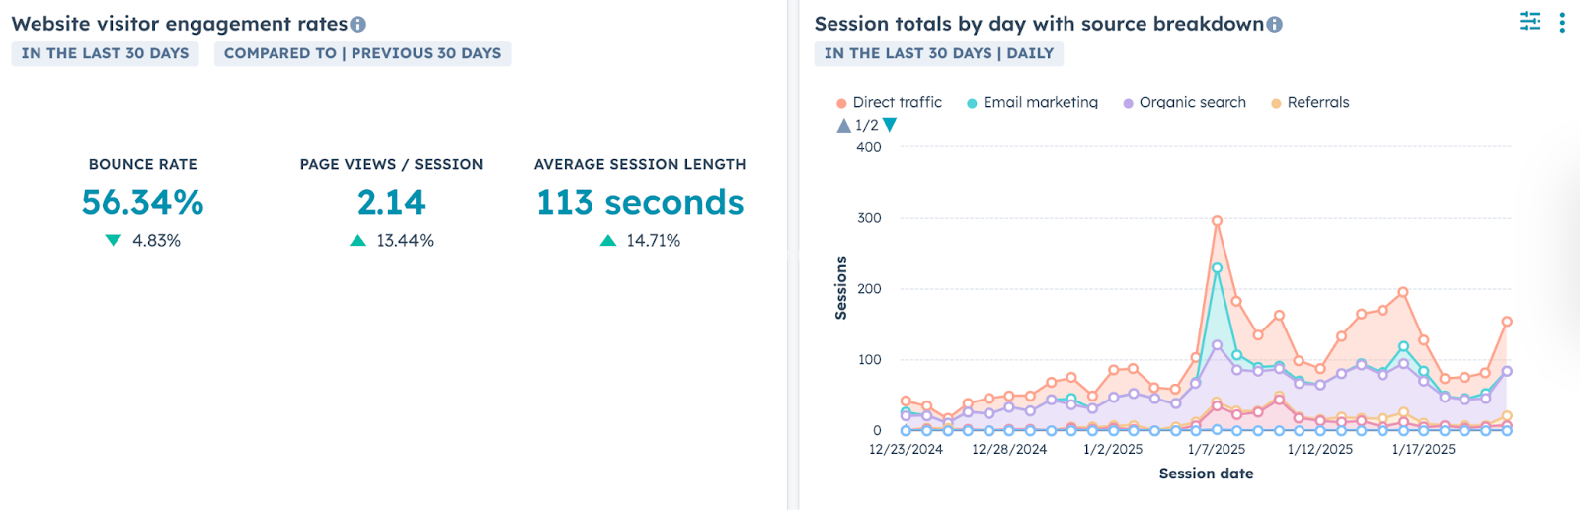Click the 'Compared to previous 30 days' tag

click(x=362, y=53)
